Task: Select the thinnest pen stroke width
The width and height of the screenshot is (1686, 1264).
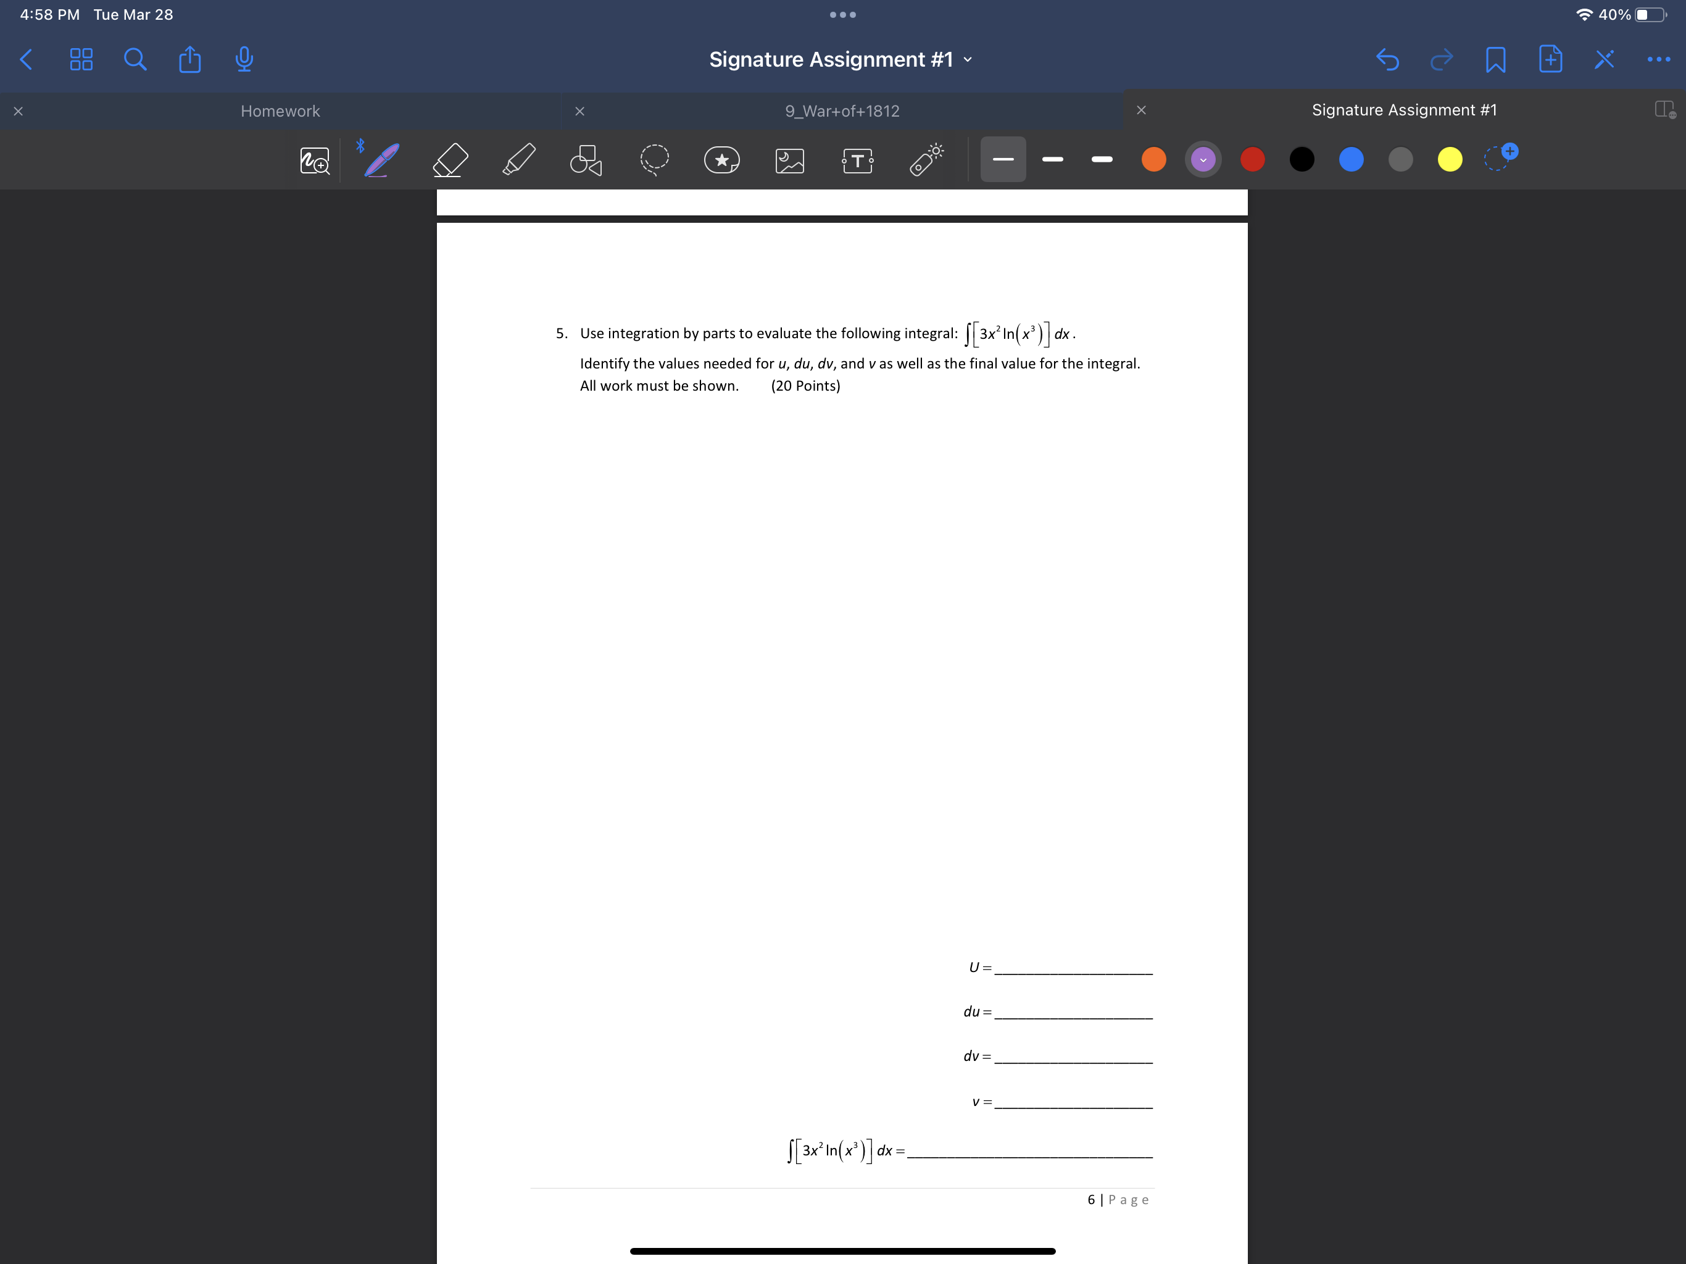Action: [1003, 159]
